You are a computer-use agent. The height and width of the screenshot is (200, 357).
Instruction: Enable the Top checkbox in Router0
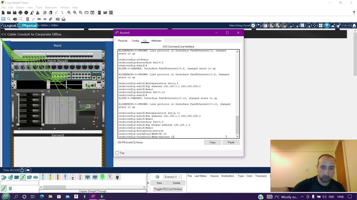117,153
